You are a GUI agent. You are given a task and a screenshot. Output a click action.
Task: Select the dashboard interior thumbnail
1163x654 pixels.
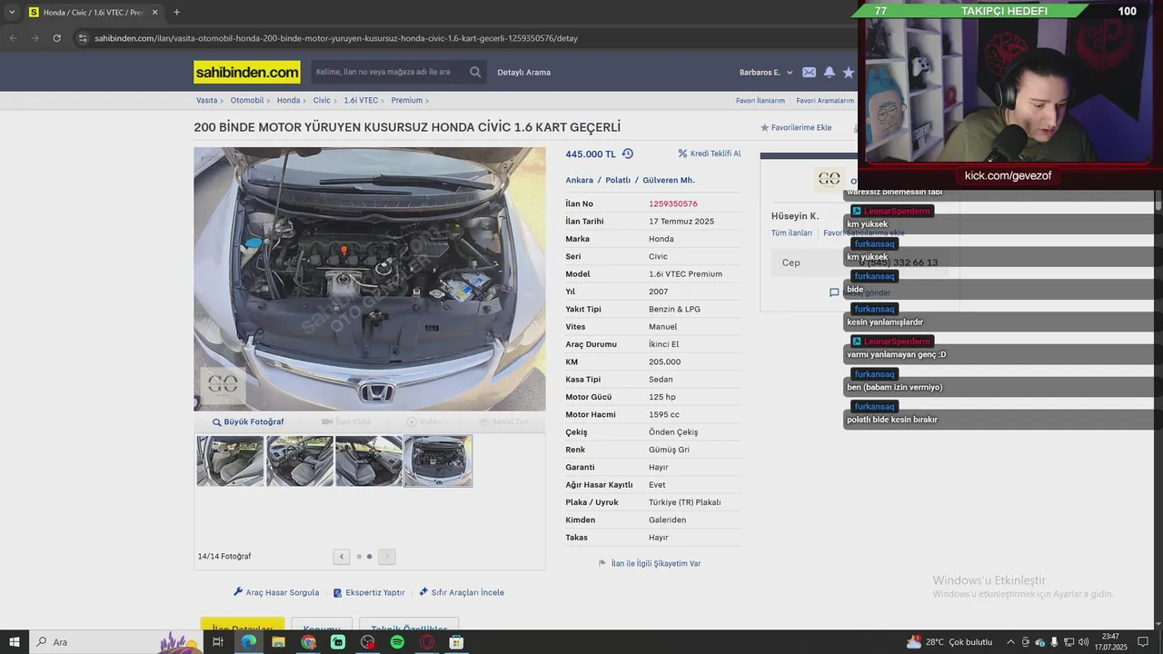coord(300,461)
